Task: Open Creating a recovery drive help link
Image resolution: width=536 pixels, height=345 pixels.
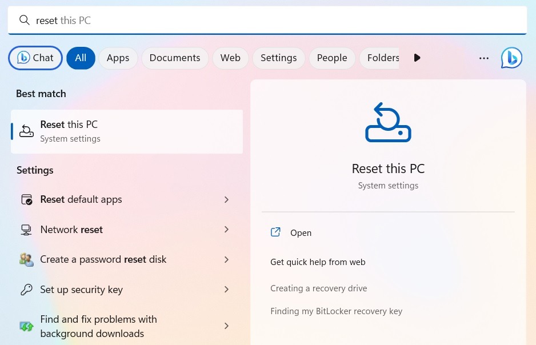Action: point(318,288)
